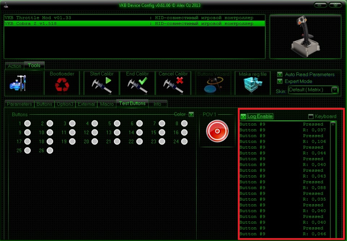The width and height of the screenshot is (347, 241).
Task: Click the red POV 1 hat indicator
Action: [217, 131]
